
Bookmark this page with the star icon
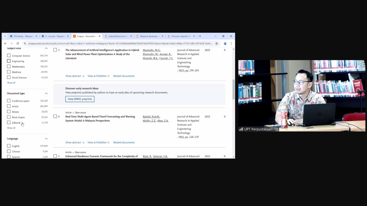(x=217, y=44)
